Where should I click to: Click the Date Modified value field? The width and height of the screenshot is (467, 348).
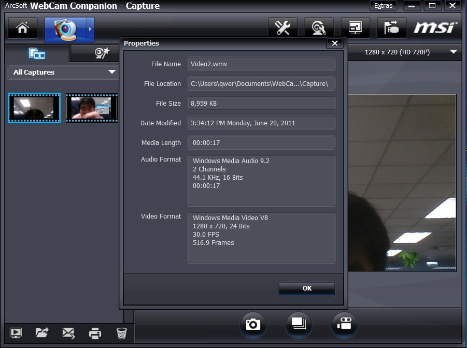coord(261,123)
